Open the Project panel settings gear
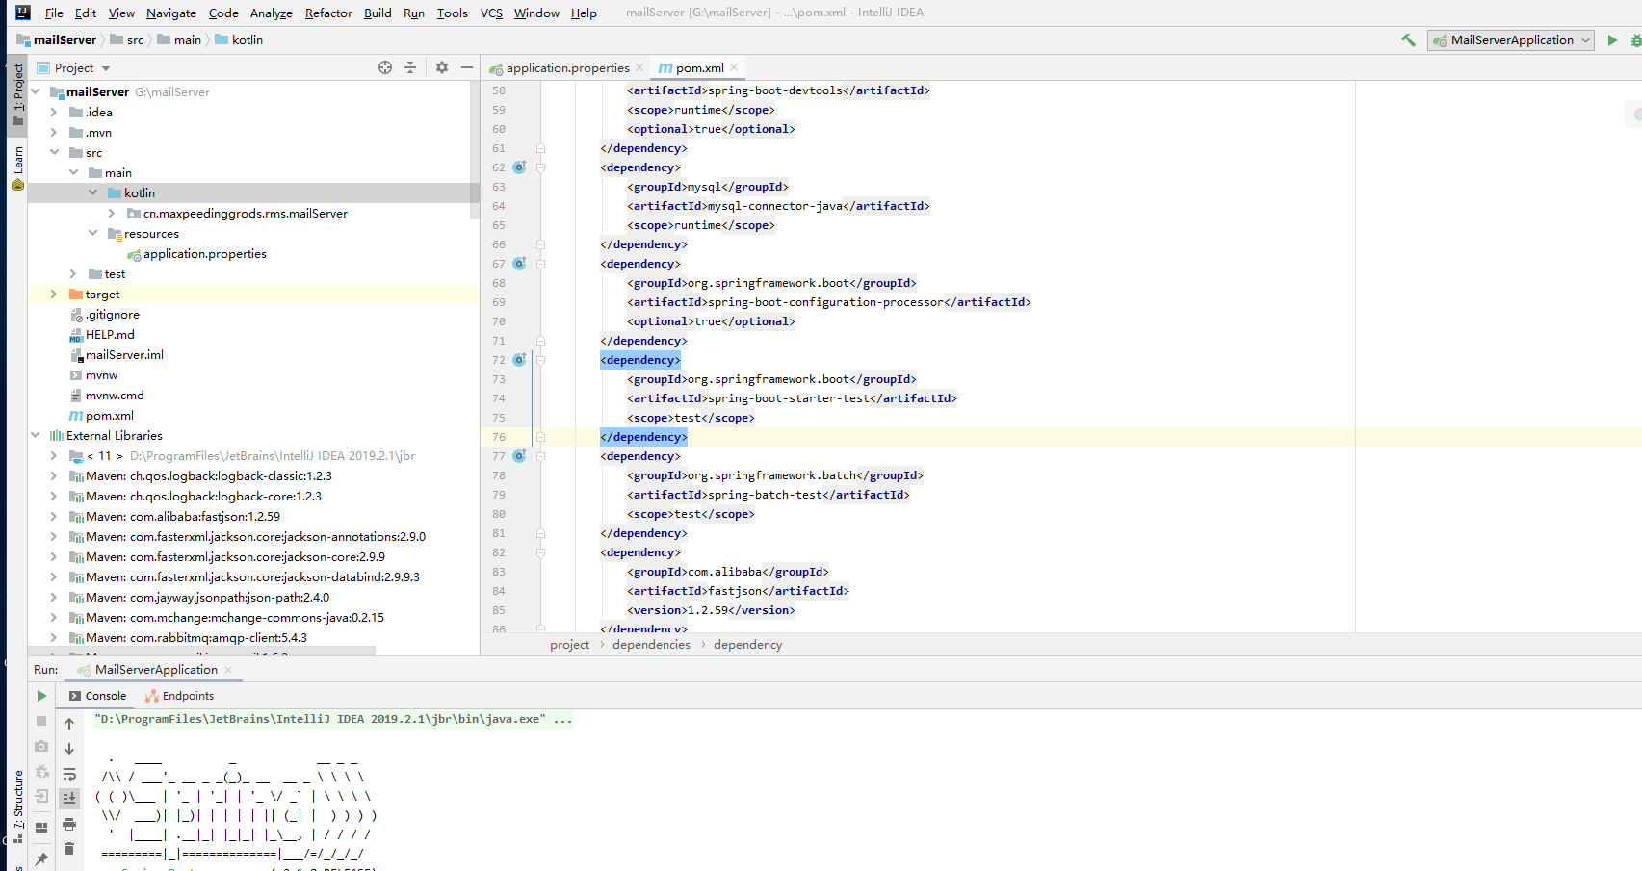Screen dimensions: 1642x871 click(x=441, y=67)
